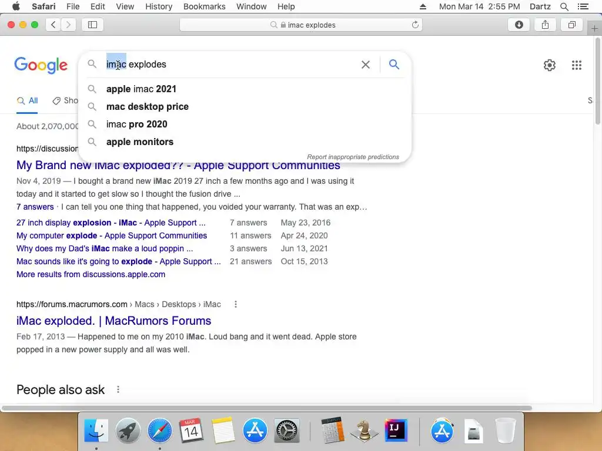Show all tabs overview button

[x=571, y=25]
